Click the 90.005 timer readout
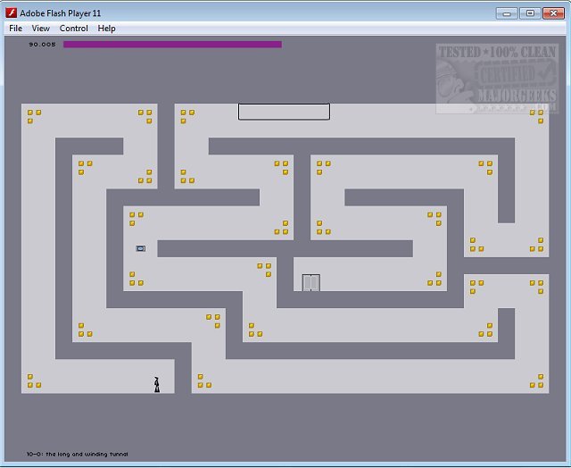Screen dimensions: 571x468 [42, 45]
